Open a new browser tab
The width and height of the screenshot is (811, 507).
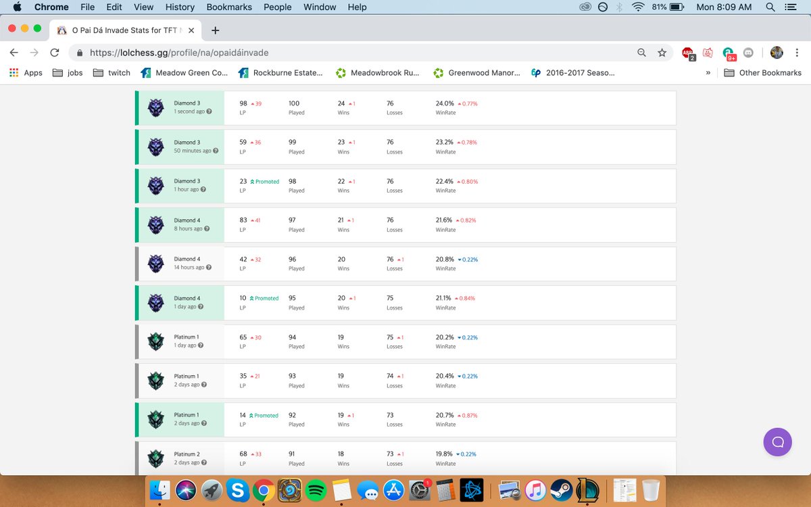pos(215,30)
